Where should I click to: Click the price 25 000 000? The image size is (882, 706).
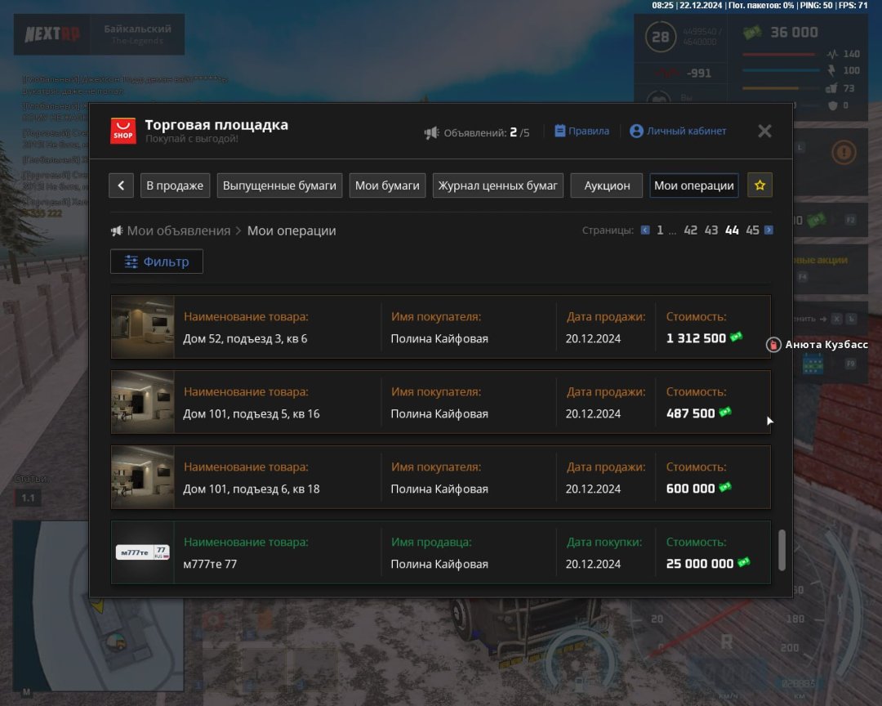pyautogui.click(x=700, y=564)
